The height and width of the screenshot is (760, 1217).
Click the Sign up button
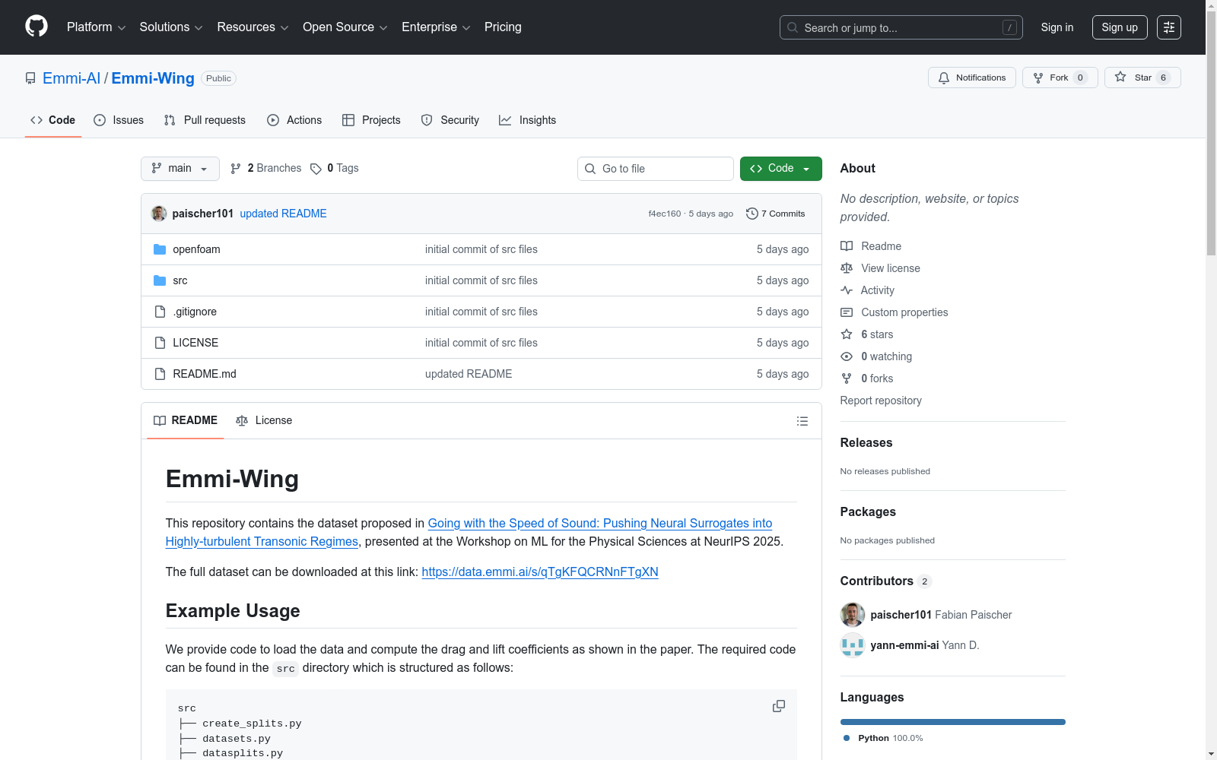point(1120,27)
